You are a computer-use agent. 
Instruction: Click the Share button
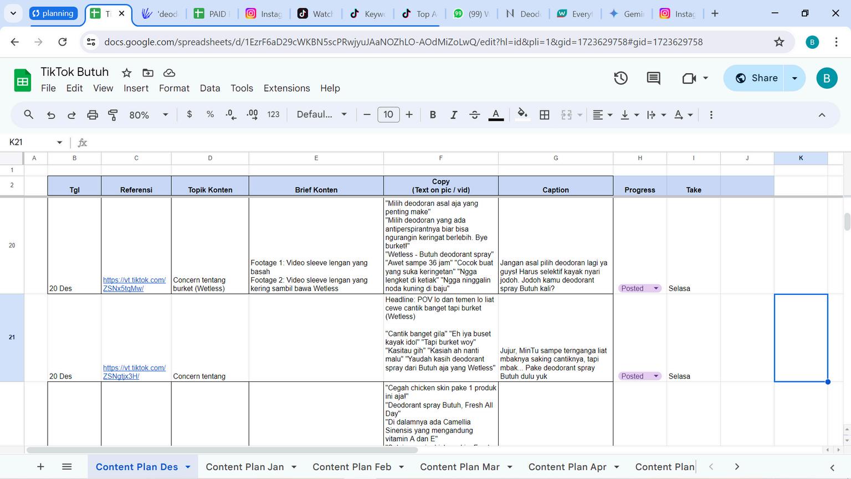(756, 78)
